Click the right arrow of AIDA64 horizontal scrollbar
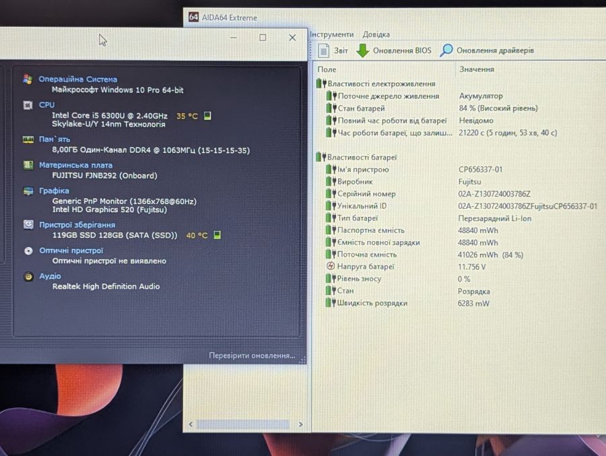The width and height of the screenshot is (606, 456). tap(301, 424)
